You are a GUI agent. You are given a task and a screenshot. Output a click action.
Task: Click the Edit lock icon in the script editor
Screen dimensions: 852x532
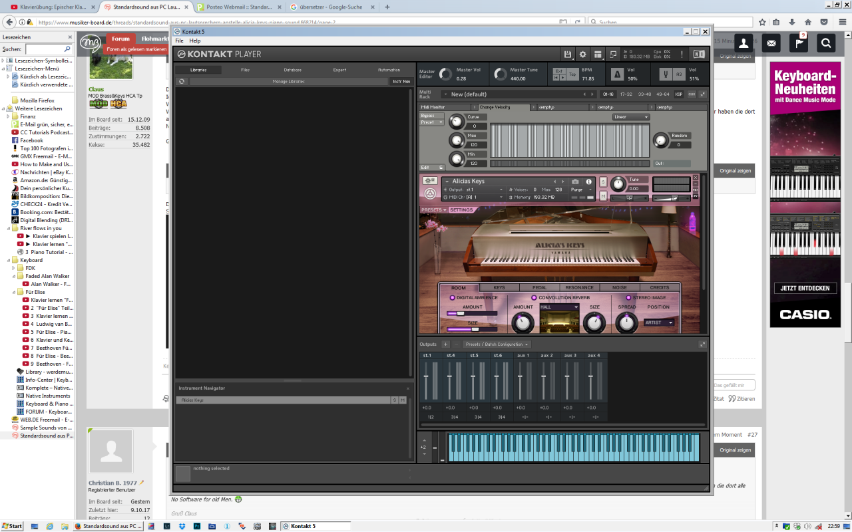coord(441,168)
